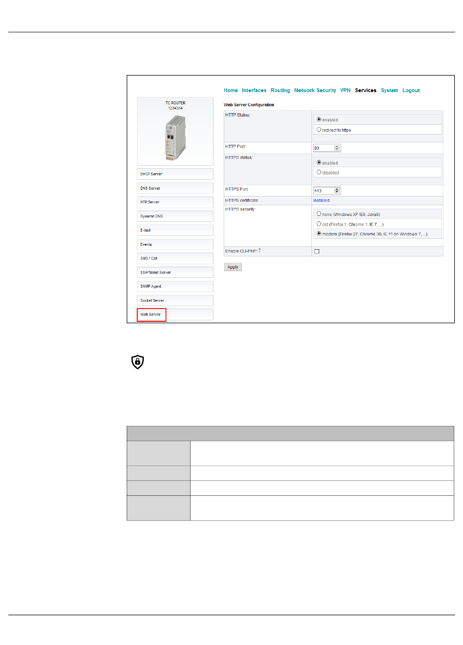463x645 pixels.
Task: Click the Logout link
Action: [x=411, y=91]
